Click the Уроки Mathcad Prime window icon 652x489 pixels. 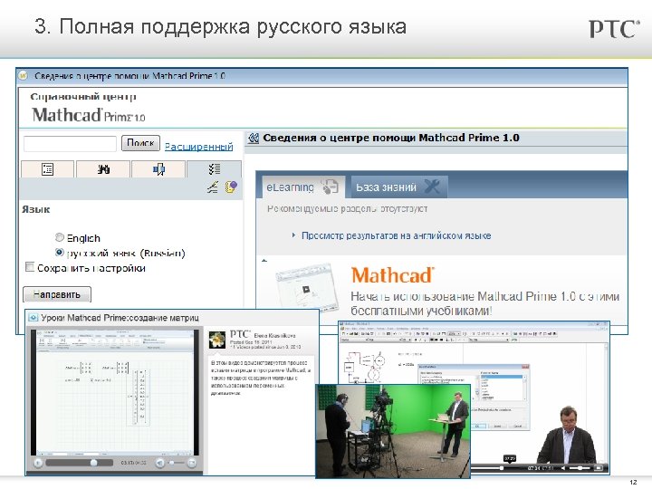[x=33, y=318]
